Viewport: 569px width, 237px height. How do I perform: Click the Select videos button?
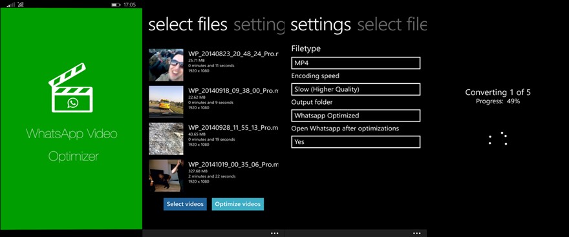[185, 204]
